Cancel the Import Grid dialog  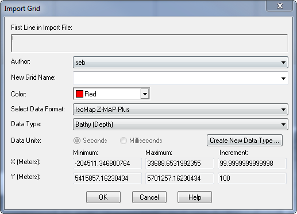point(149,197)
